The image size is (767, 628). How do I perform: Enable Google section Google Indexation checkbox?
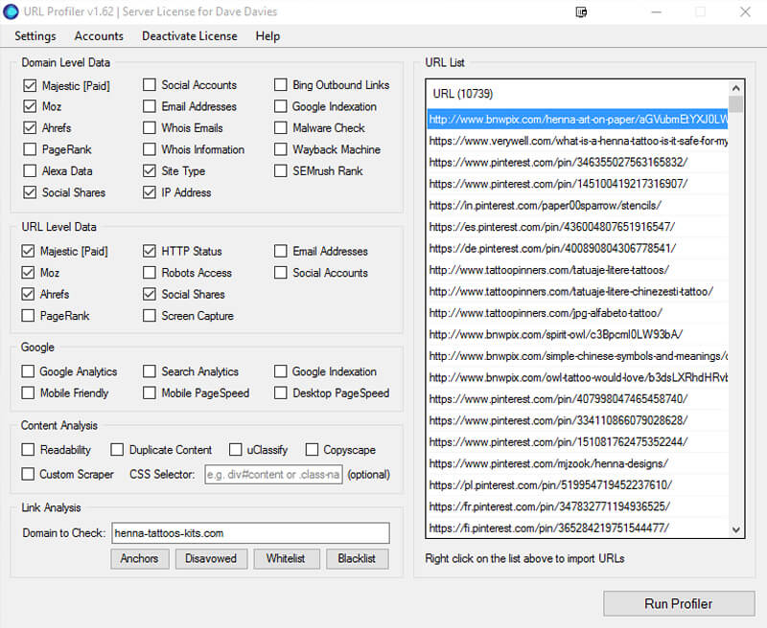[x=280, y=371]
